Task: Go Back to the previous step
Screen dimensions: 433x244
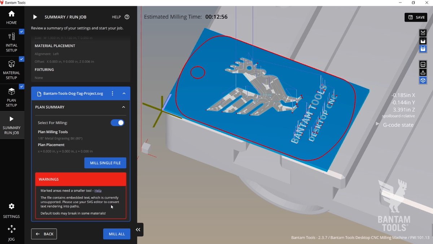Action: pyautogui.click(x=44, y=234)
